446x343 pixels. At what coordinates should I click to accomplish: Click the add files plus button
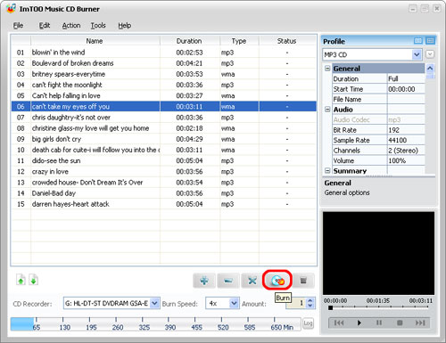(x=204, y=281)
